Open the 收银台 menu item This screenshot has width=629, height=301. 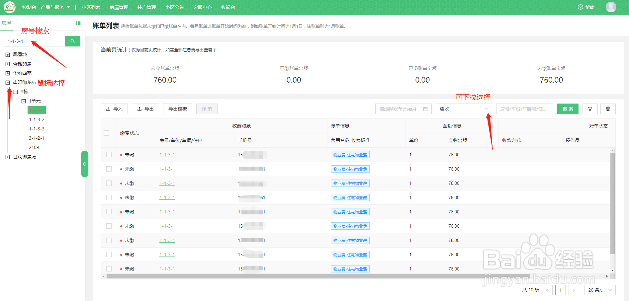227,7
